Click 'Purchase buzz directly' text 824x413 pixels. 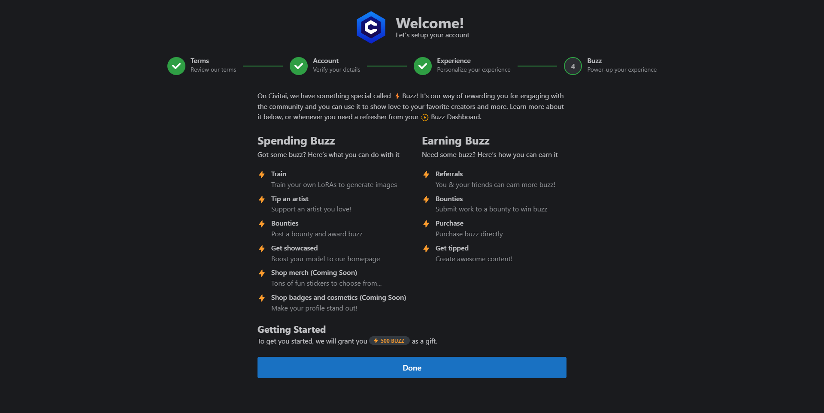tap(469, 234)
